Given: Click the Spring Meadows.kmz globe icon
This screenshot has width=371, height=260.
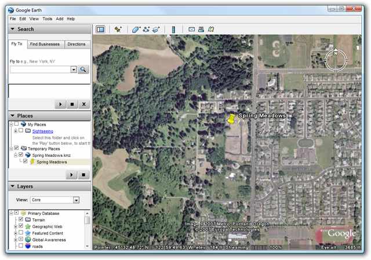Looking at the screenshot, I should tap(28, 155).
